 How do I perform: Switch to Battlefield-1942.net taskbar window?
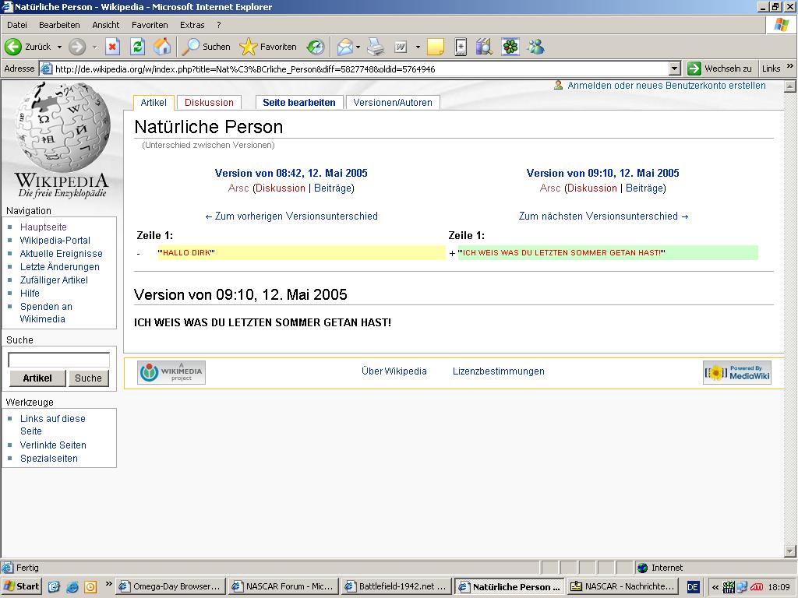point(397,587)
